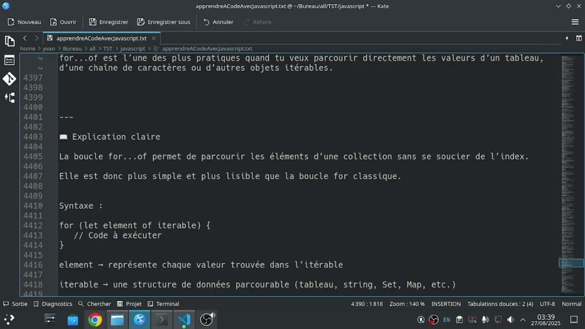The height and width of the screenshot is (329, 585).
Task: Open the Discover store taskbar icon
Action: (x=73, y=319)
